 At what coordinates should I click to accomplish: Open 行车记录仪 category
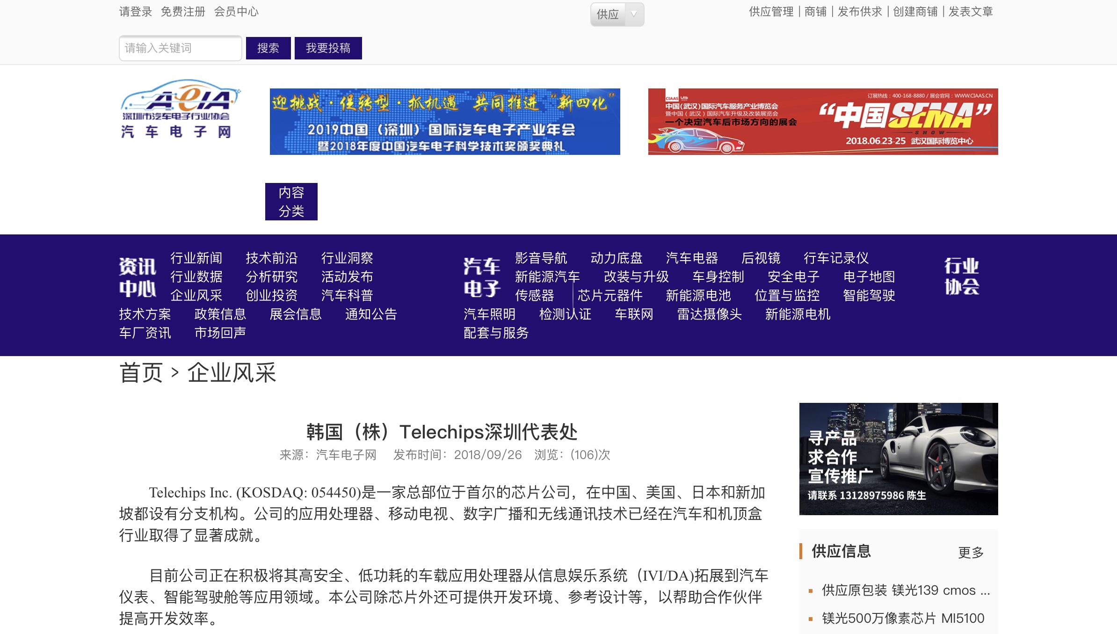(836, 258)
